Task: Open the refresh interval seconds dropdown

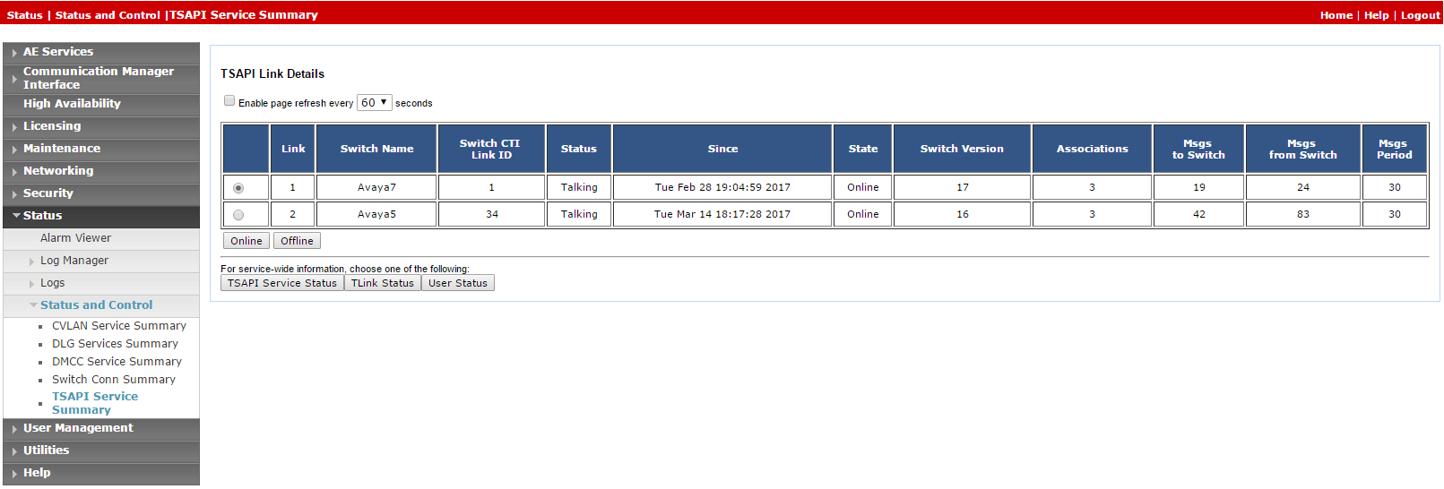Action: point(375,103)
